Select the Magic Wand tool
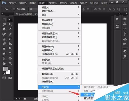Screen dimensions: 129x101 [x=10, y=24]
